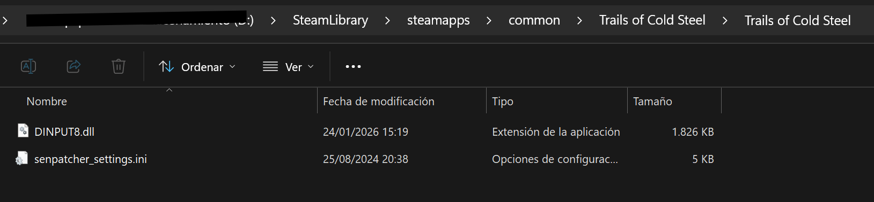Expand chevron after common breadcrumb
This screenshot has width=874, height=202.
pyautogui.click(x=579, y=20)
